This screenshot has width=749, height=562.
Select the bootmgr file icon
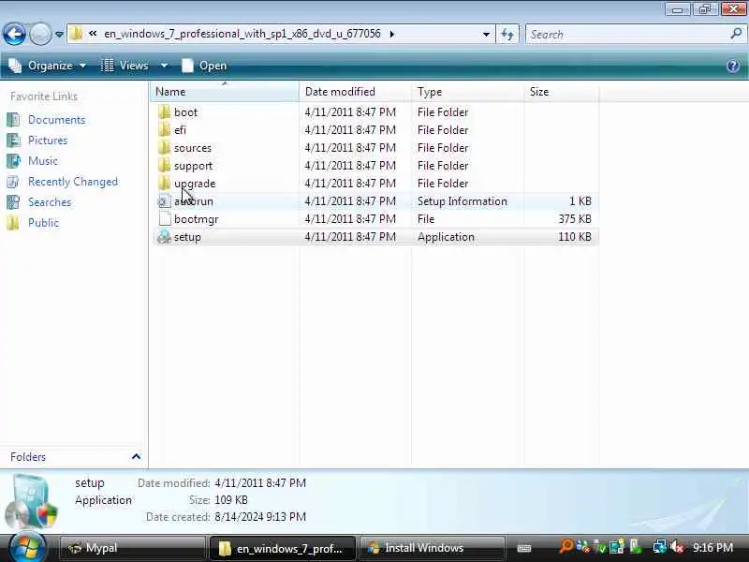click(165, 219)
